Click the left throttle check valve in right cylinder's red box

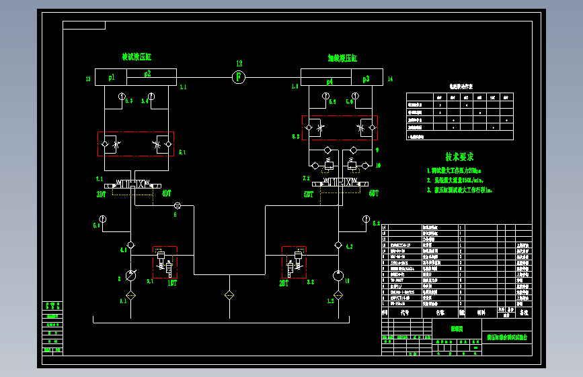(315, 128)
